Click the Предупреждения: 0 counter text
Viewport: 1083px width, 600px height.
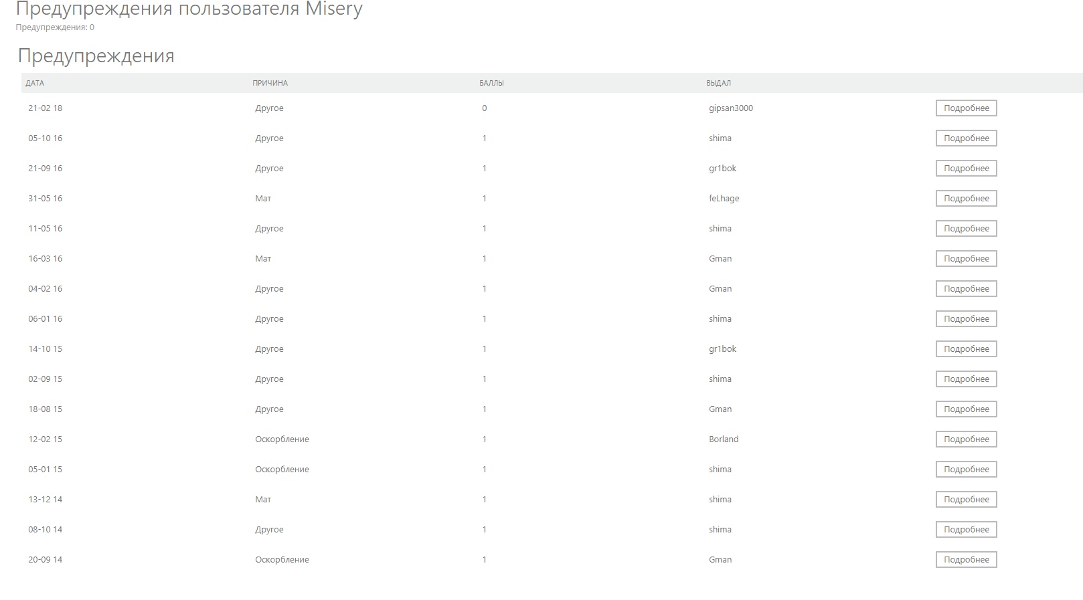[x=55, y=27]
